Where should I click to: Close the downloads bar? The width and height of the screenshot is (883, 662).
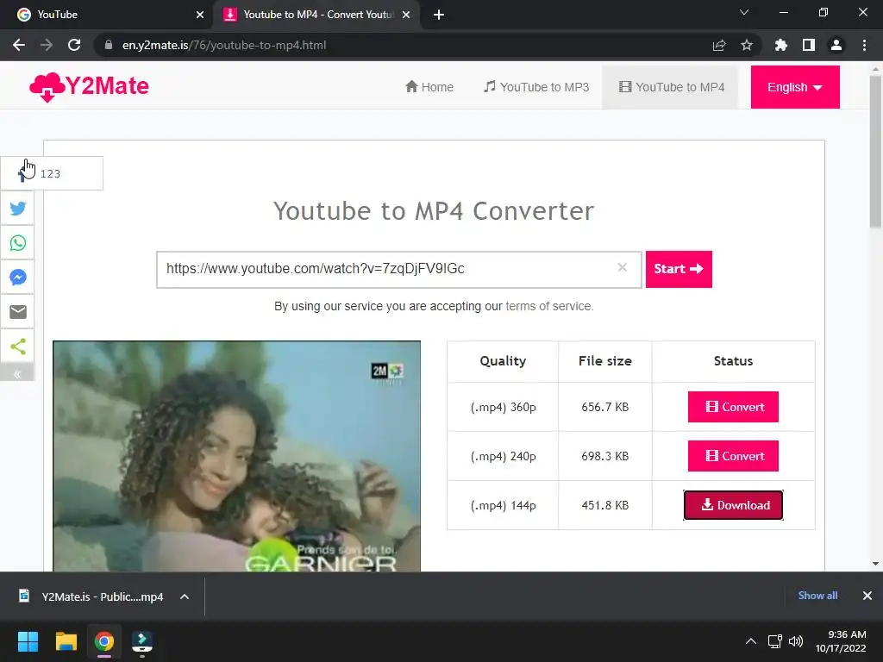click(x=867, y=596)
